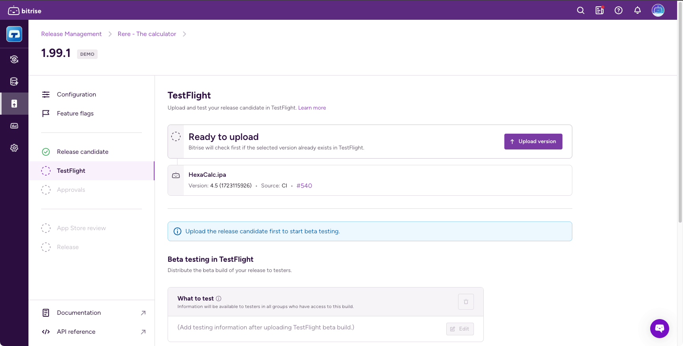The height and width of the screenshot is (346, 683).
Task: Open the news updates icon with red dot
Action: pyautogui.click(x=600, y=11)
